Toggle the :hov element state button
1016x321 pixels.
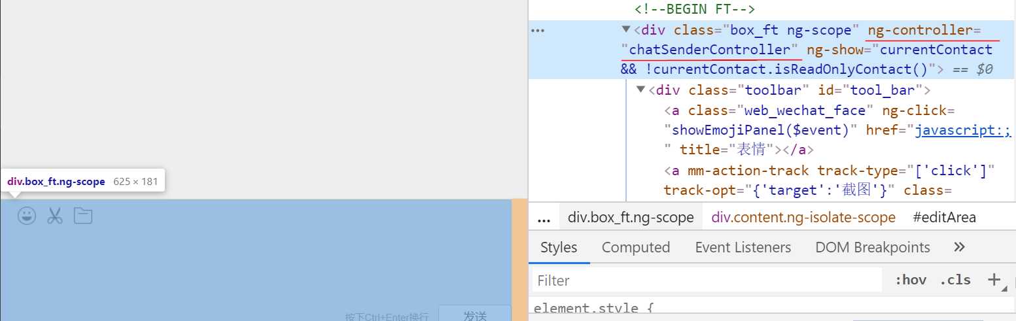(911, 280)
